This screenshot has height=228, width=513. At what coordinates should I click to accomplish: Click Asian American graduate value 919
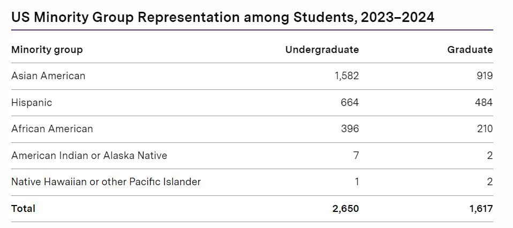coord(484,76)
